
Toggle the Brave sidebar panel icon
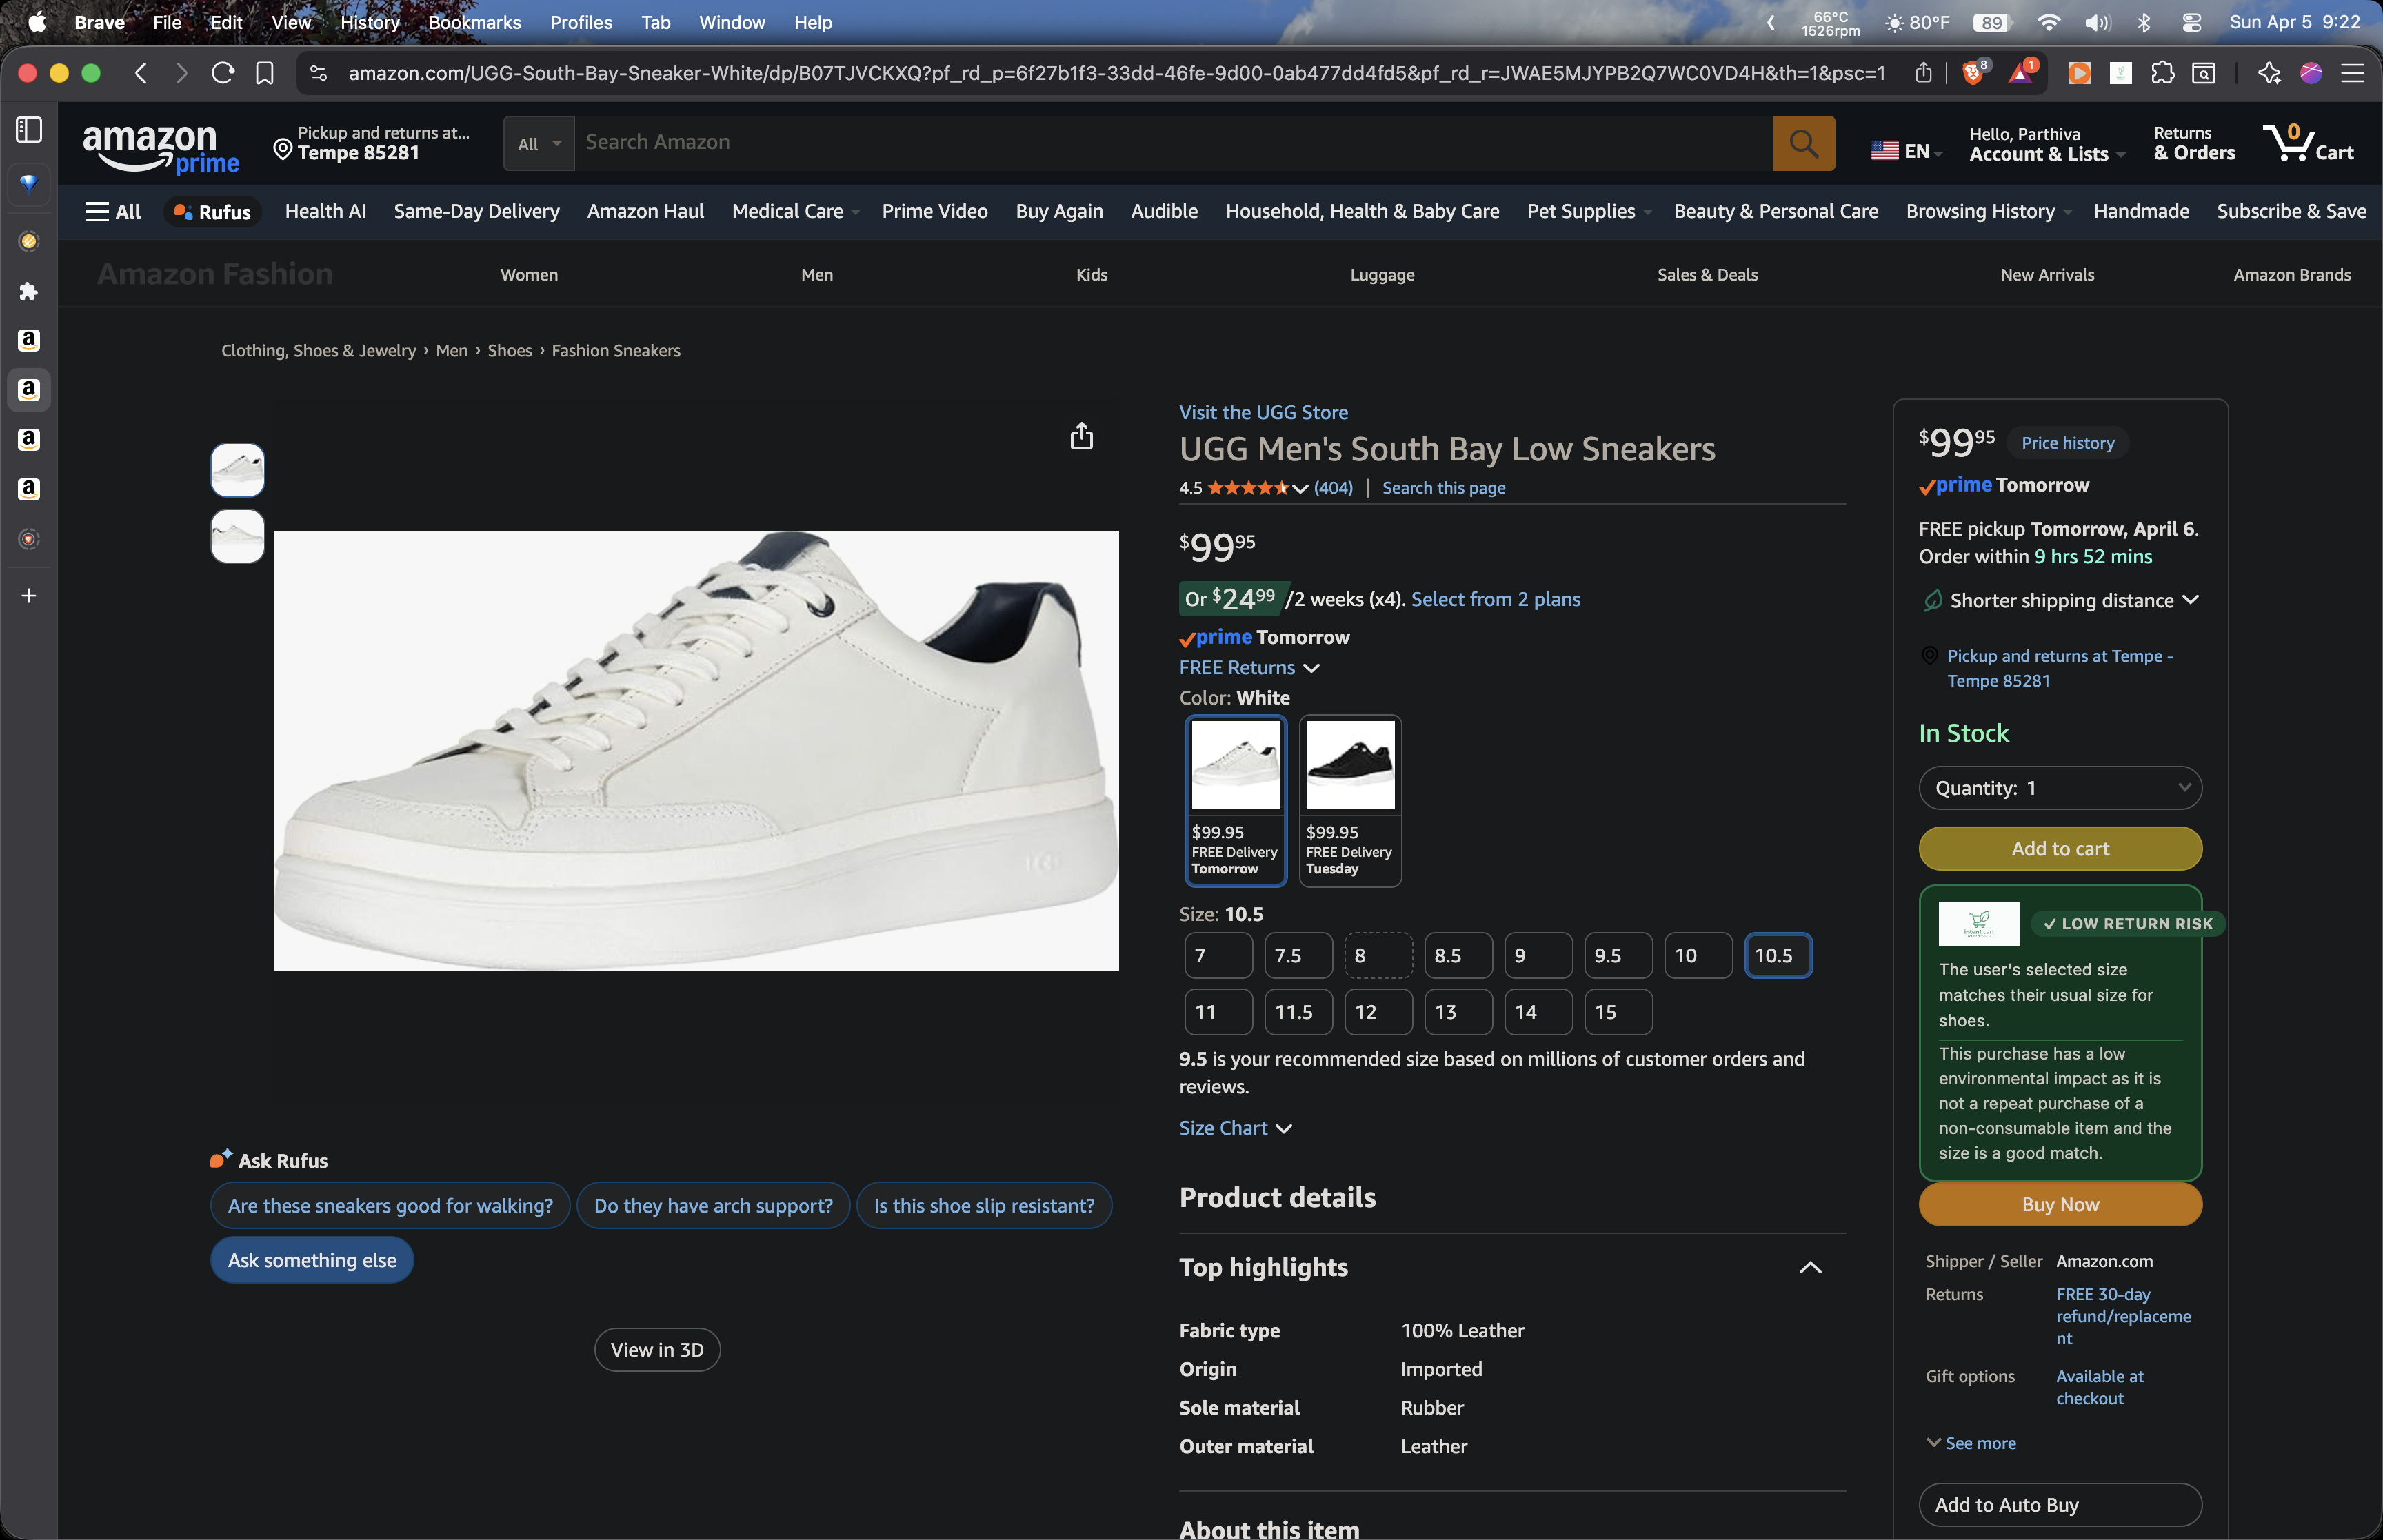pos(29,129)
